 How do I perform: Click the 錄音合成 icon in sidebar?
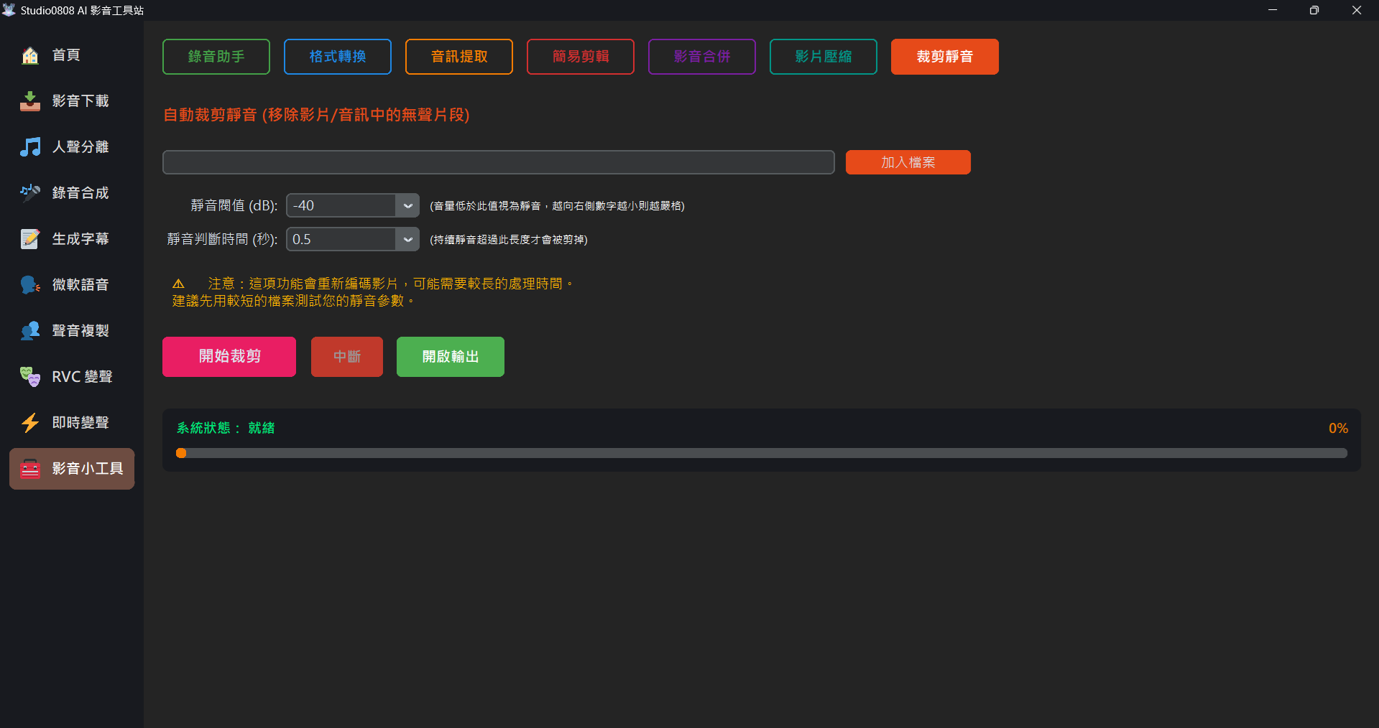[30, 193]
